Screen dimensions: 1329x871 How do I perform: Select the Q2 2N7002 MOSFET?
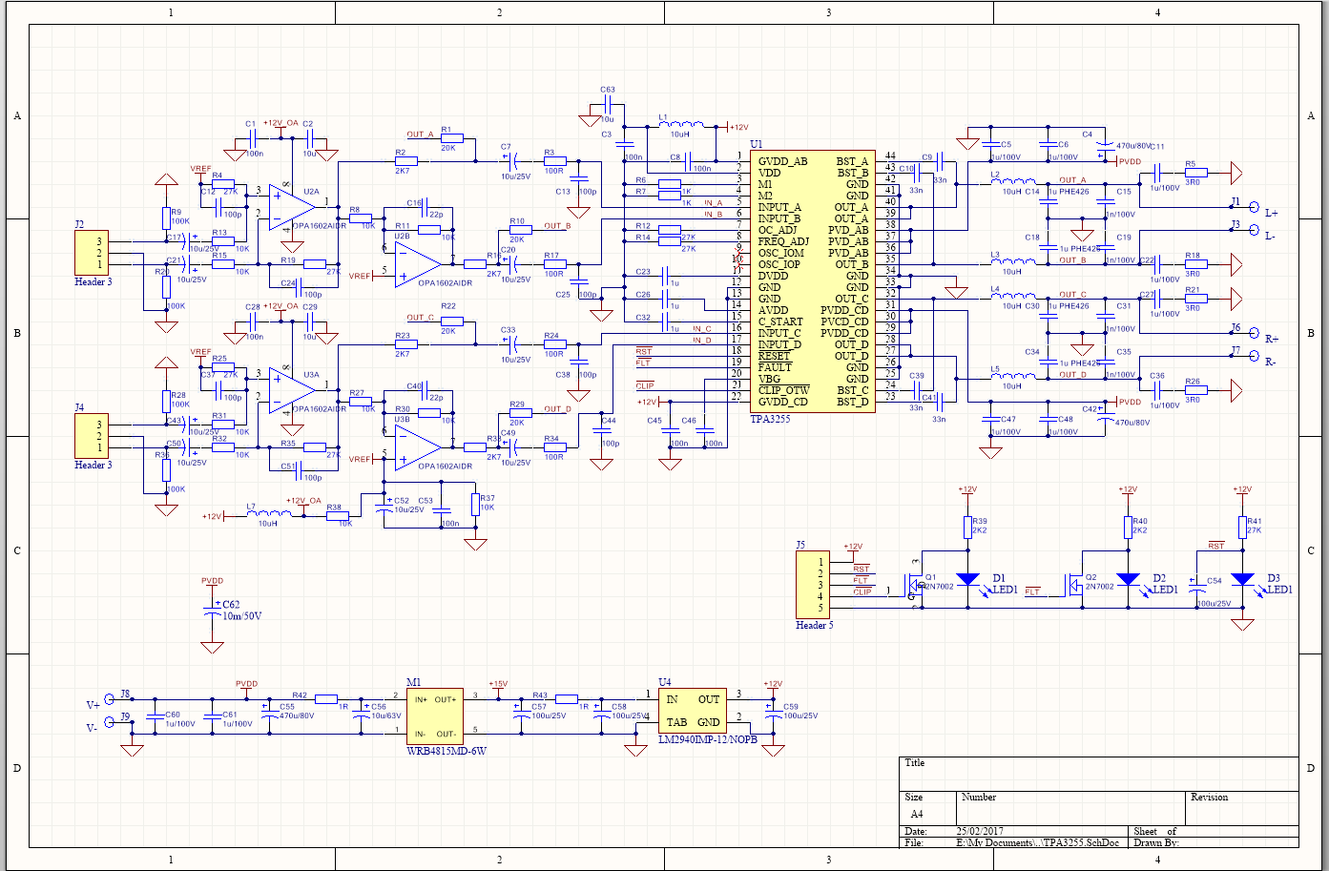[1072, 583]
